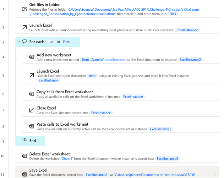Click ExcelInstance2 variable in Launch Excel step
This screenshot has width=224, height=178.
point(187,30)
